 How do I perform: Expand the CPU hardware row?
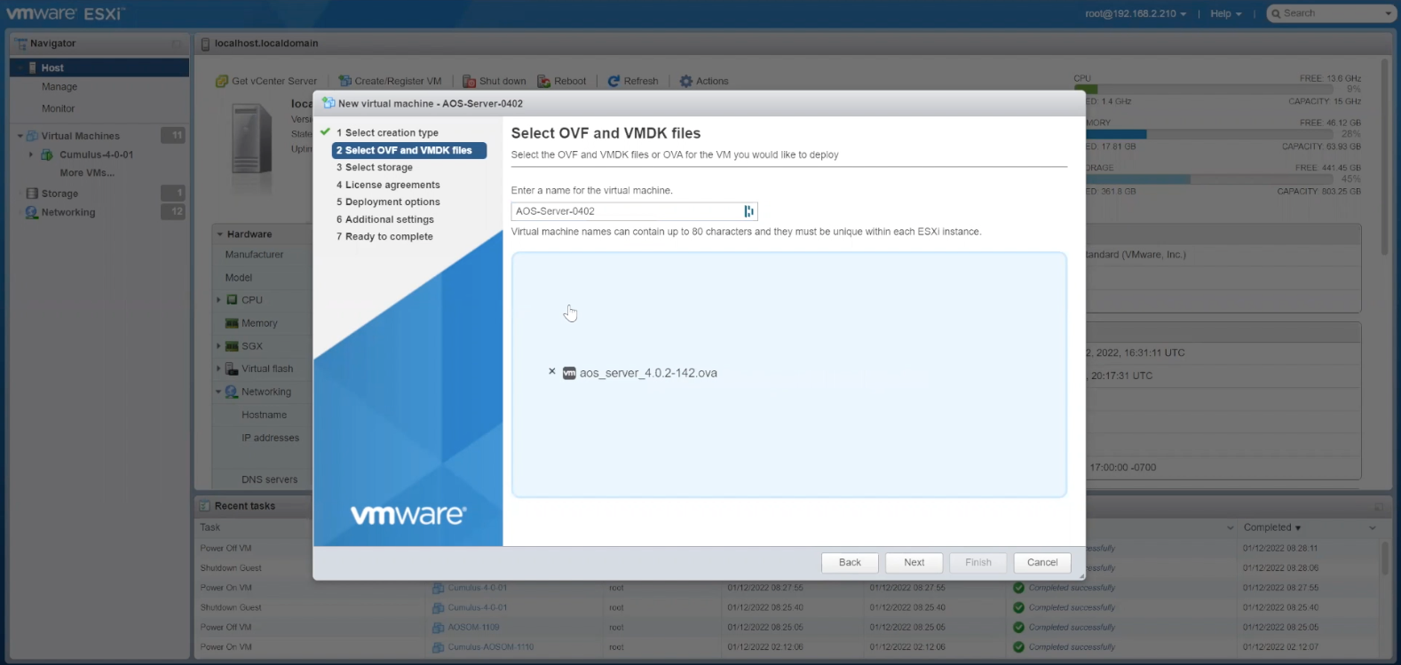(218, 300)
